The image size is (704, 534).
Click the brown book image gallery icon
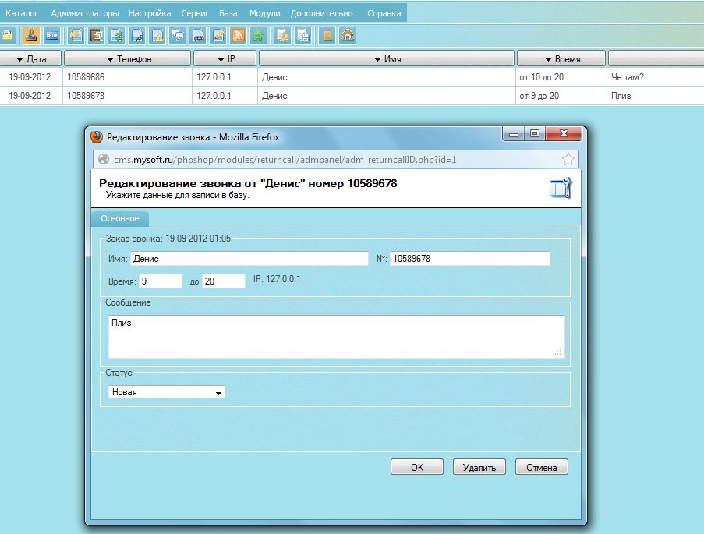97,36
